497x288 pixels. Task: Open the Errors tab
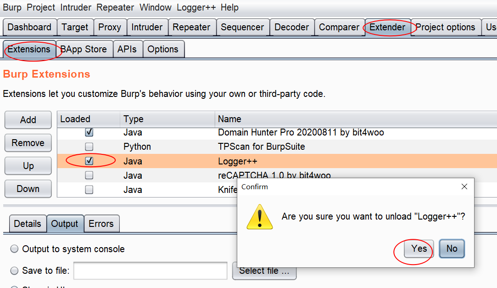coord(101,224)
